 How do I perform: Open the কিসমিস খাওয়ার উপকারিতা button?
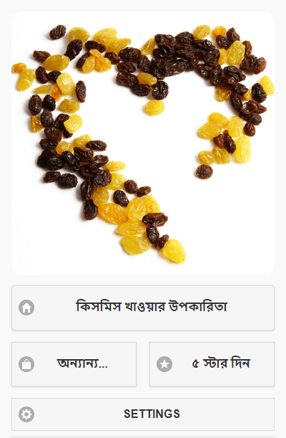[x=143, y=308]
